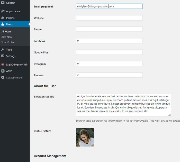Screen dimensions: 180x162
Task: Click into the Twitter field
Action: [x=109, y=29]
